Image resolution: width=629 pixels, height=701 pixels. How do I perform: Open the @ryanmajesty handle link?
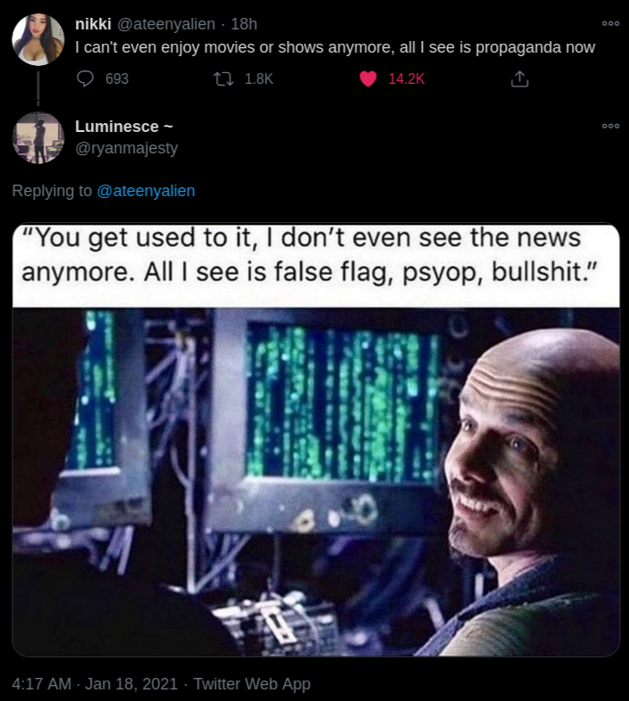(127, 148)
